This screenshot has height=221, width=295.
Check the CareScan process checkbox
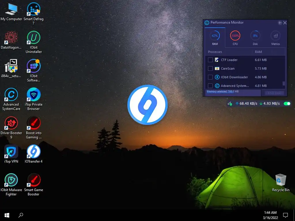(x=210, y=68)
